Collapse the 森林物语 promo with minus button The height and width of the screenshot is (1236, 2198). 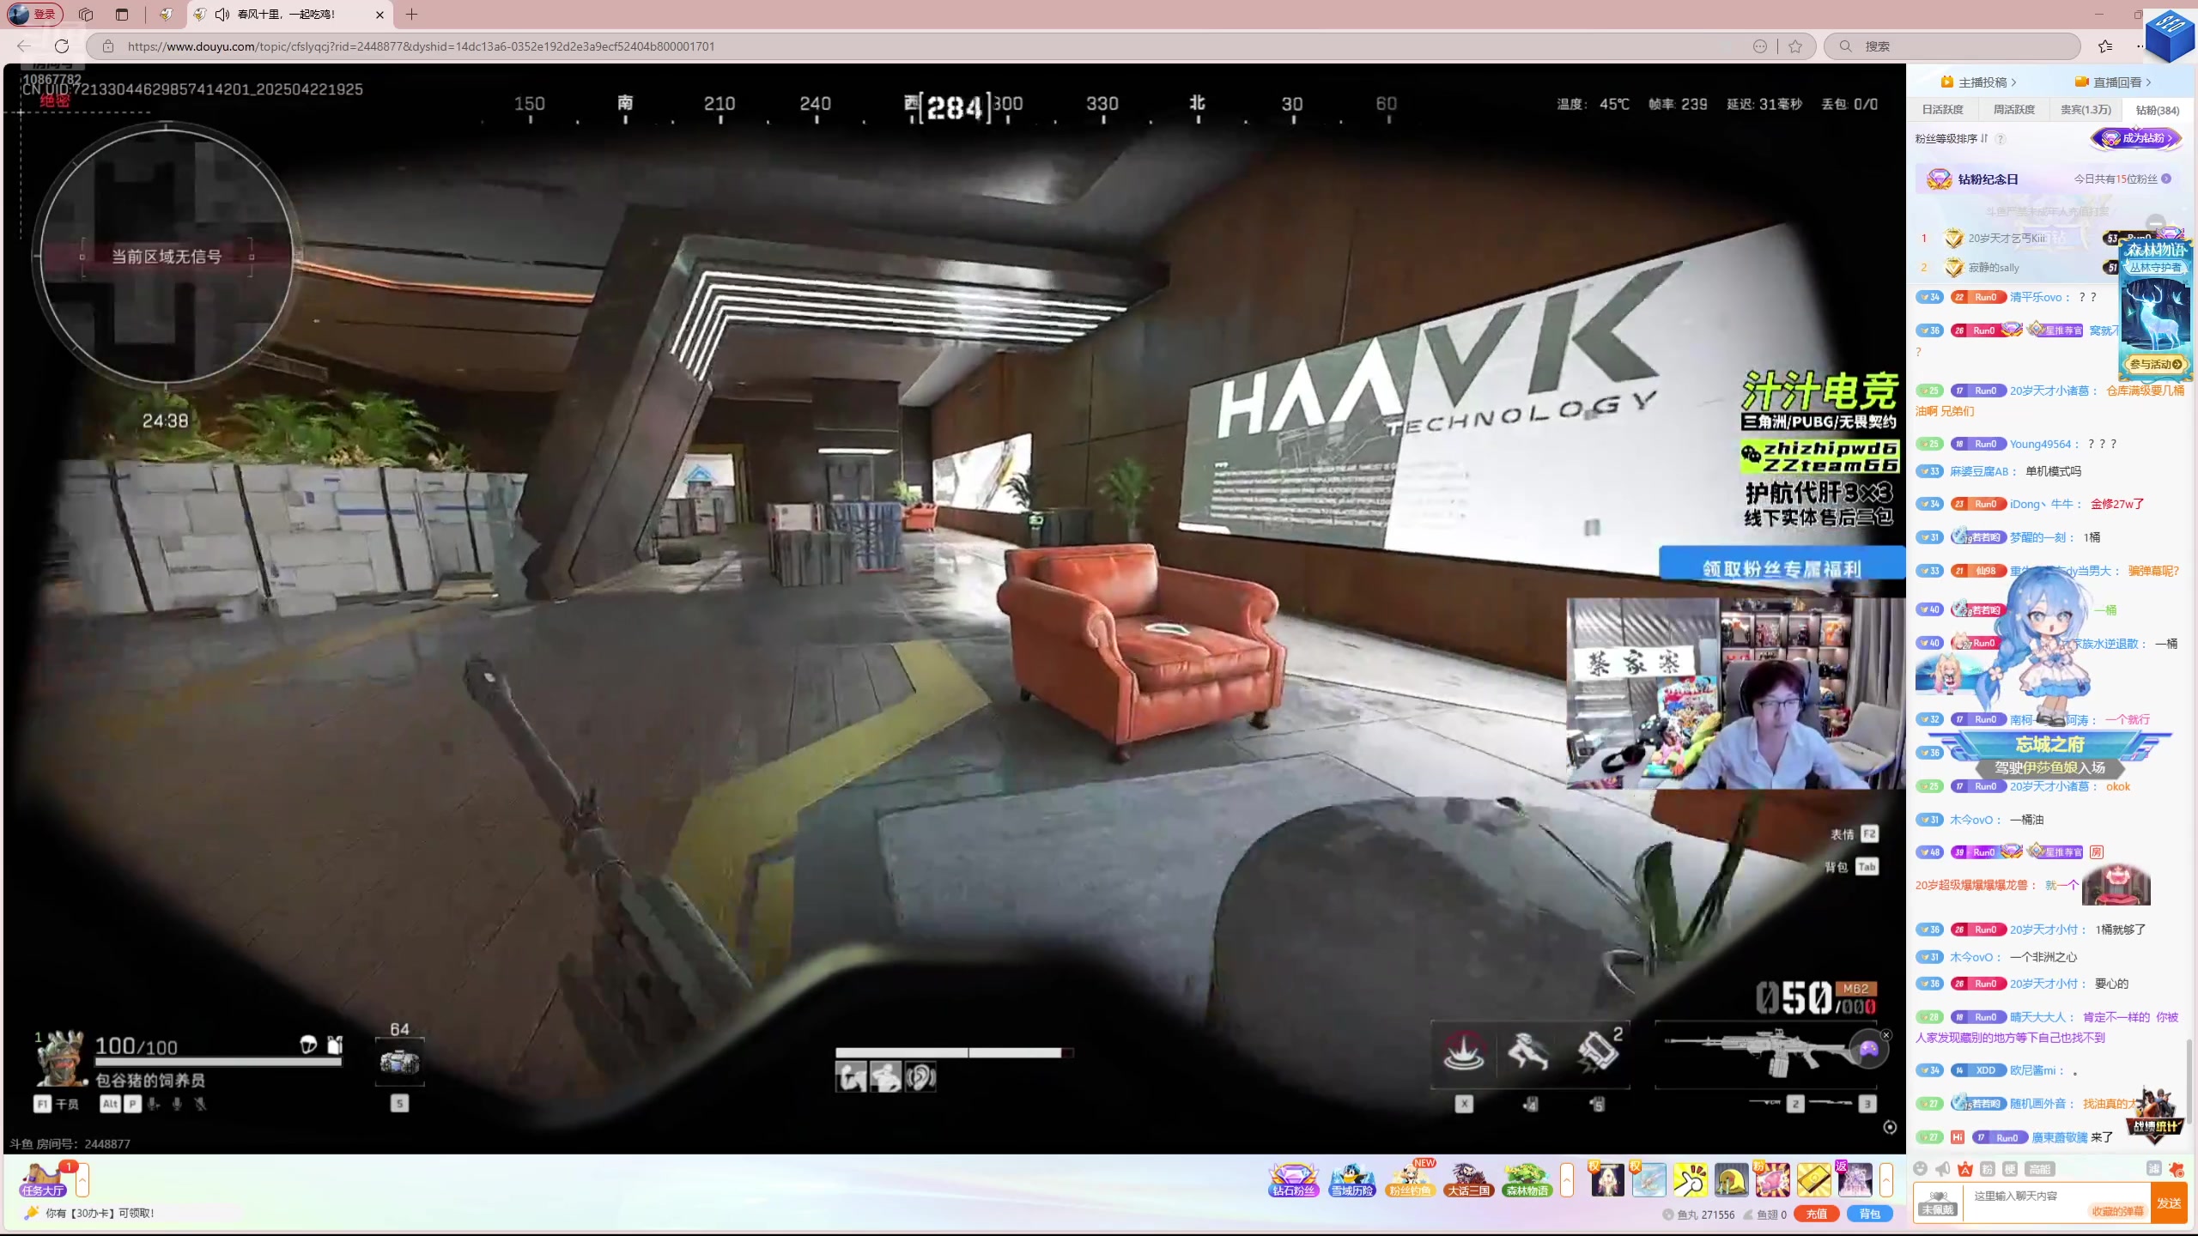tap(2155, 222)
